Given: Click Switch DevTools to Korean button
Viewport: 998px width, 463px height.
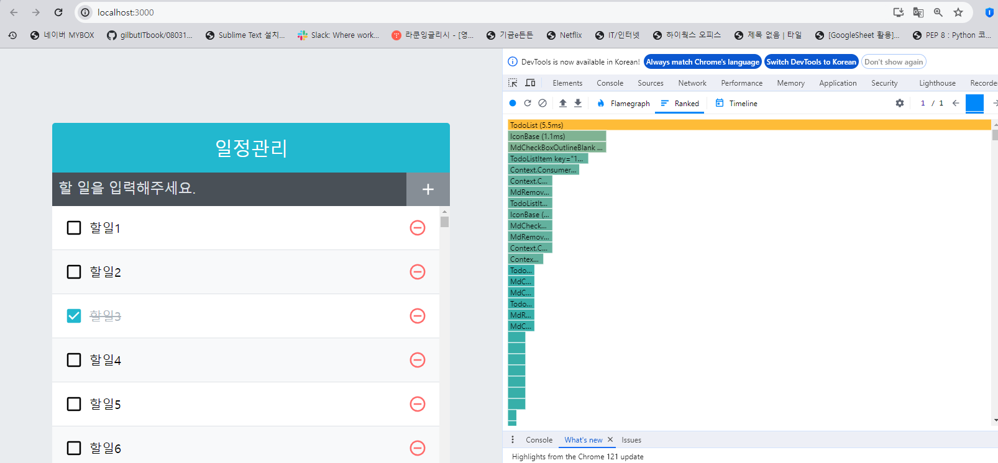Looking at the screenshot, I should point(811,62).
